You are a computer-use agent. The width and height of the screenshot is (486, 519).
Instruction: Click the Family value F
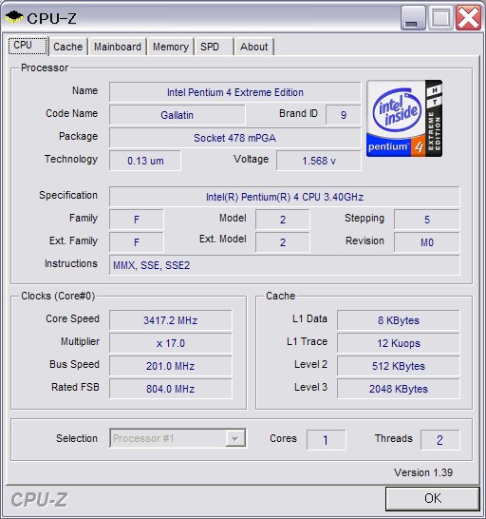click(137, 220)
